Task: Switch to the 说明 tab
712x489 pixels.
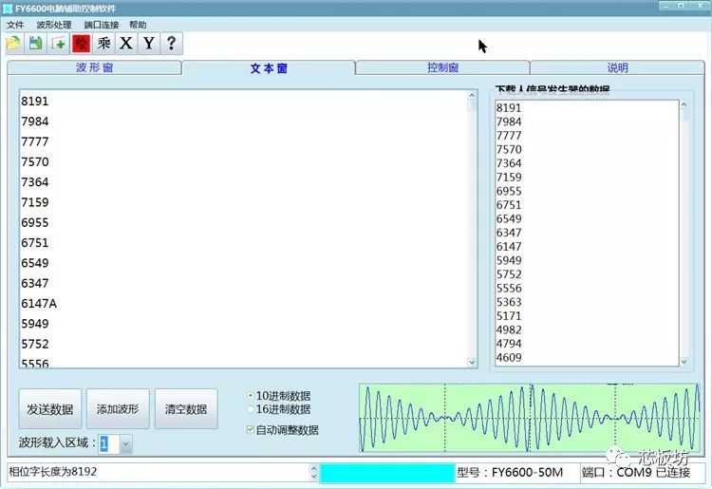Action: coord(618,67)
